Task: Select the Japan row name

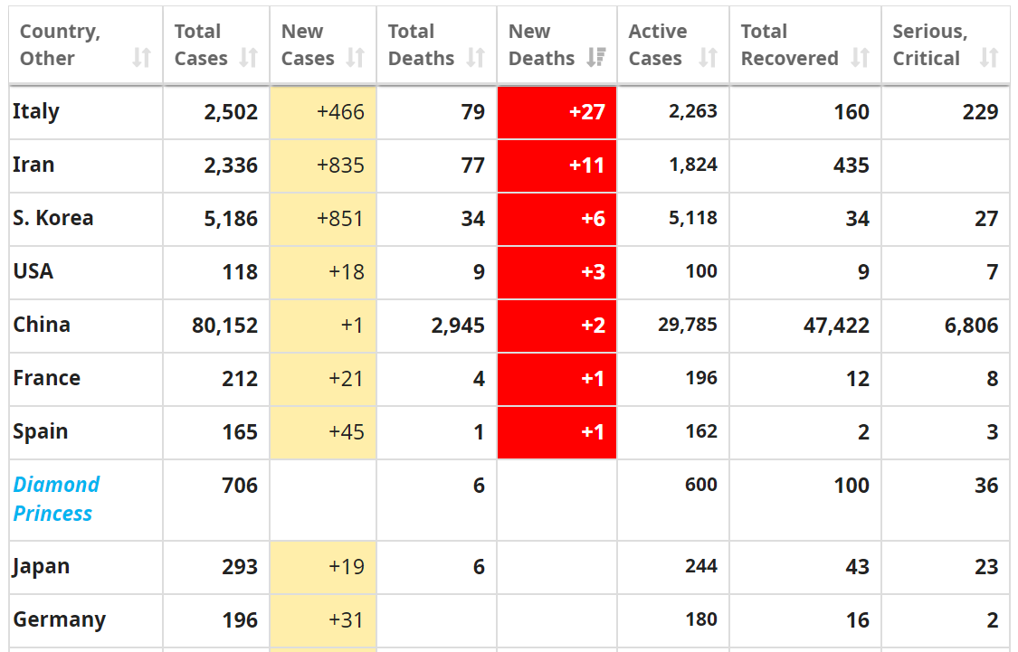Action: 41,566
